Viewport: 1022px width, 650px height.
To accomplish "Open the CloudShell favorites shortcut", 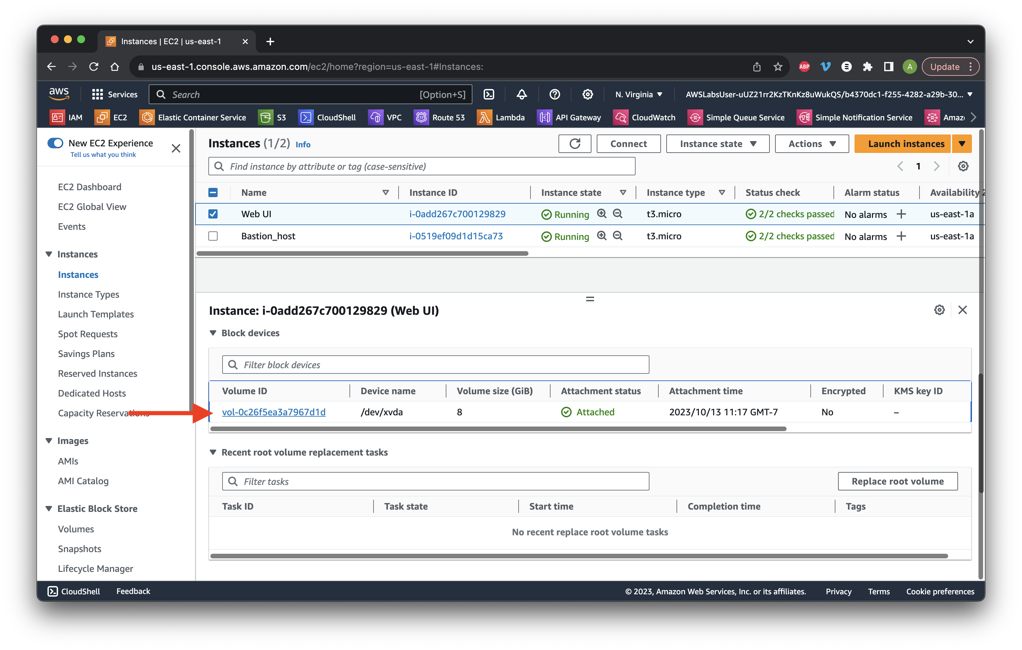I will 327,118.
